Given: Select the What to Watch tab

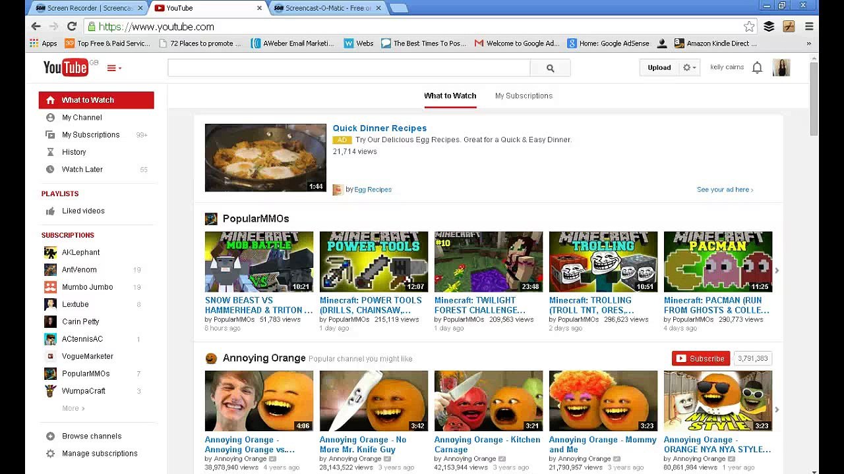Looking at the screenshot, I should (450, 96).
